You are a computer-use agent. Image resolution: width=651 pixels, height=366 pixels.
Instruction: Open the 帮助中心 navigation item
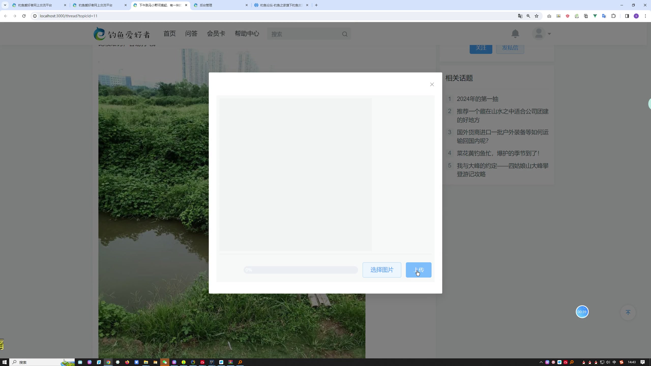coord(247,34)
